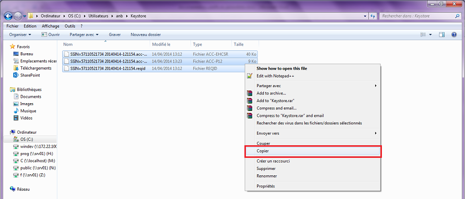
Task: Click the Forward navigation arrow button
Action: pos(18,16)
